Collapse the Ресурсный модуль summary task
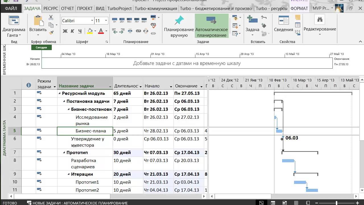The width and height of the screenshot is (364, 205). 60,93
